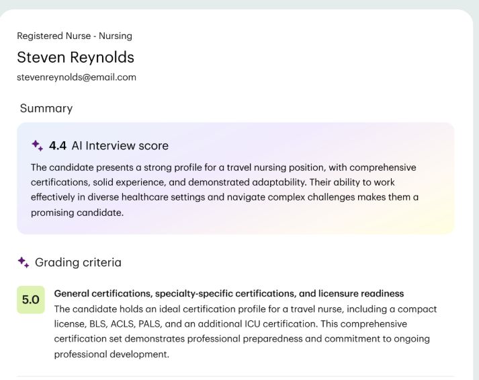Click the 'certification set demonstrates' description line
Image resolution: width=479 pixels, height=380 pixels.
242,339
